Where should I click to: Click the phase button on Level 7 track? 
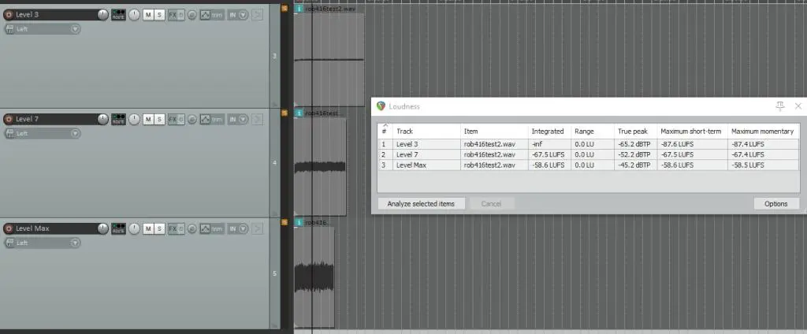[192, 119]
